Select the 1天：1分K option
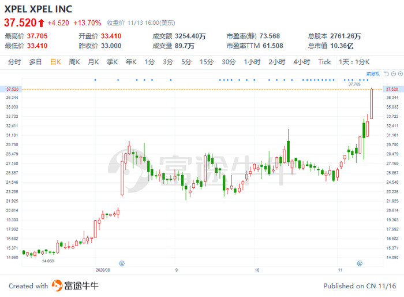 pos(354,62)
